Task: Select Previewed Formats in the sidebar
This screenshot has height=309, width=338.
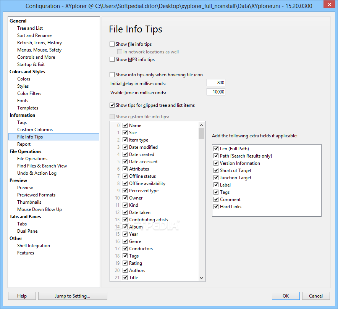Action: pyautogui.click(x=36, y=195)
